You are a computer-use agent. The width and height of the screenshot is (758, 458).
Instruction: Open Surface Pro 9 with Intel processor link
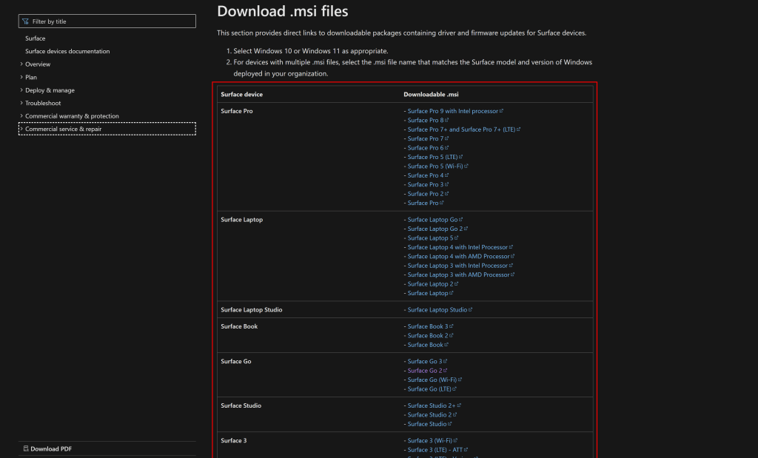[453, 111]
